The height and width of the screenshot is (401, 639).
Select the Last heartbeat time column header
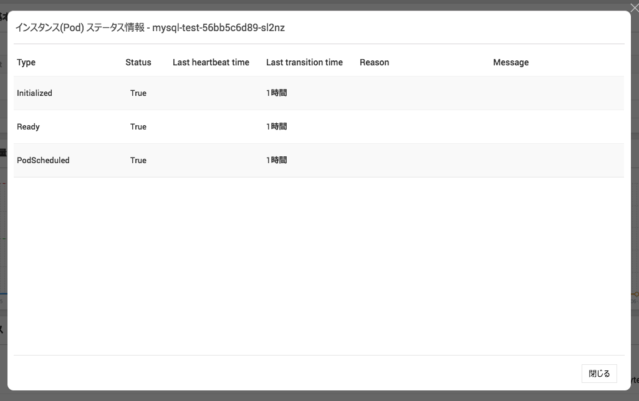pos(211,62)
